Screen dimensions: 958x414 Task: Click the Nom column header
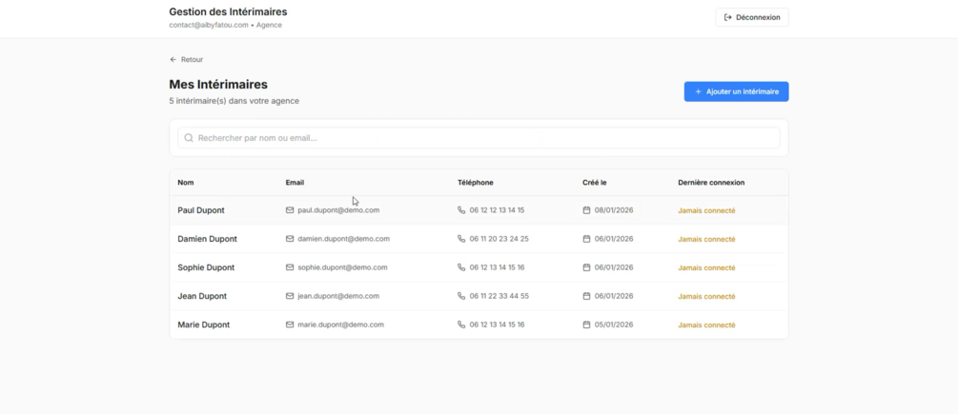click(x=186, y=182)
